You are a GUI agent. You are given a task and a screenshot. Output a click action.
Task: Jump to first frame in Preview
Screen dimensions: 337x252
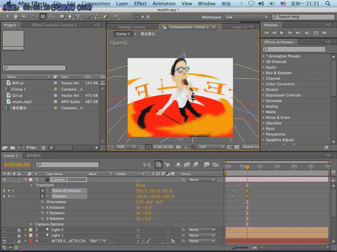(266, 33)
